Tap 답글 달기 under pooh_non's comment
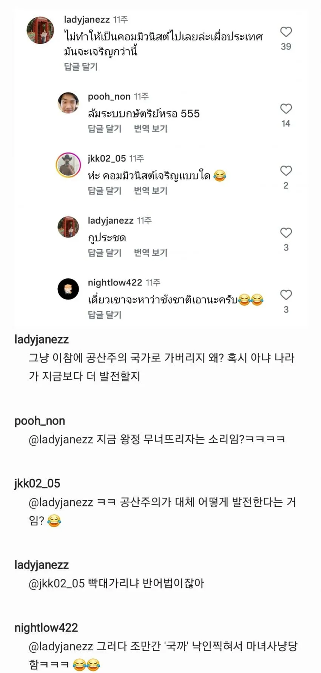 click(105, 128)
